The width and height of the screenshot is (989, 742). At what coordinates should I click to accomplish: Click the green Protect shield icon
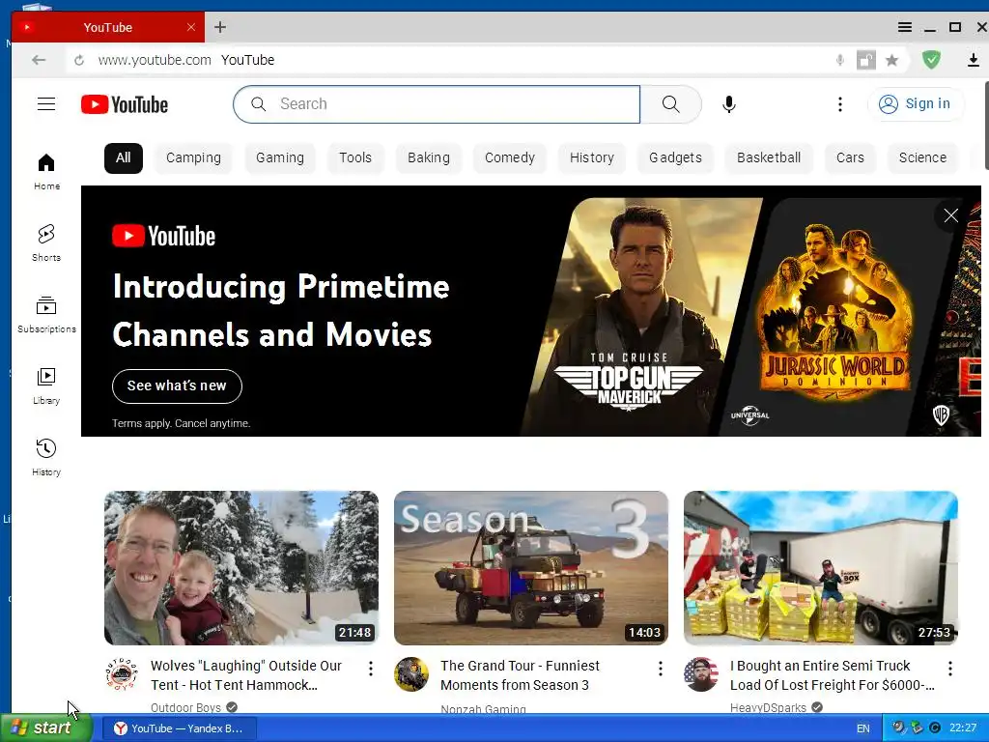931,60
